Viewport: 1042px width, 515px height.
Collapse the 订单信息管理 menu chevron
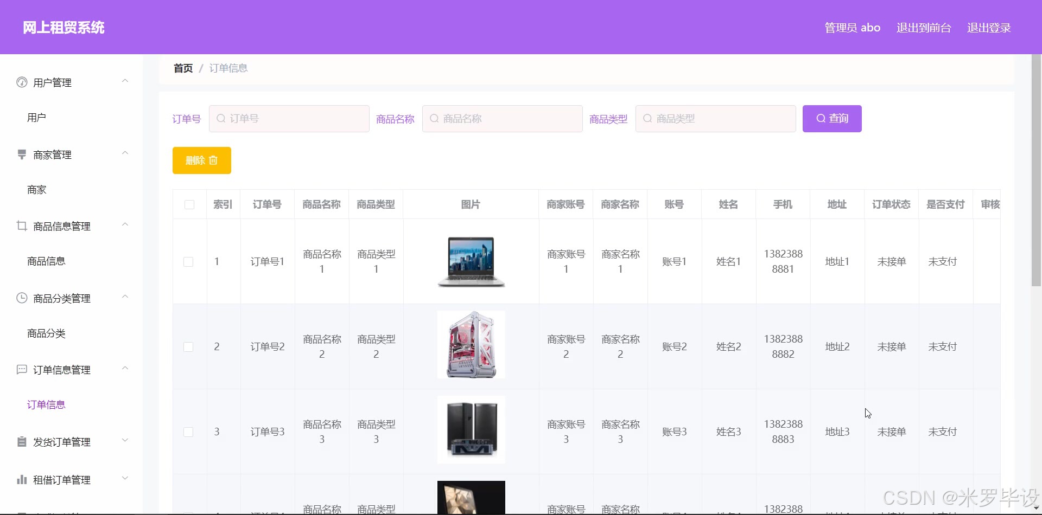click(125, 369)
